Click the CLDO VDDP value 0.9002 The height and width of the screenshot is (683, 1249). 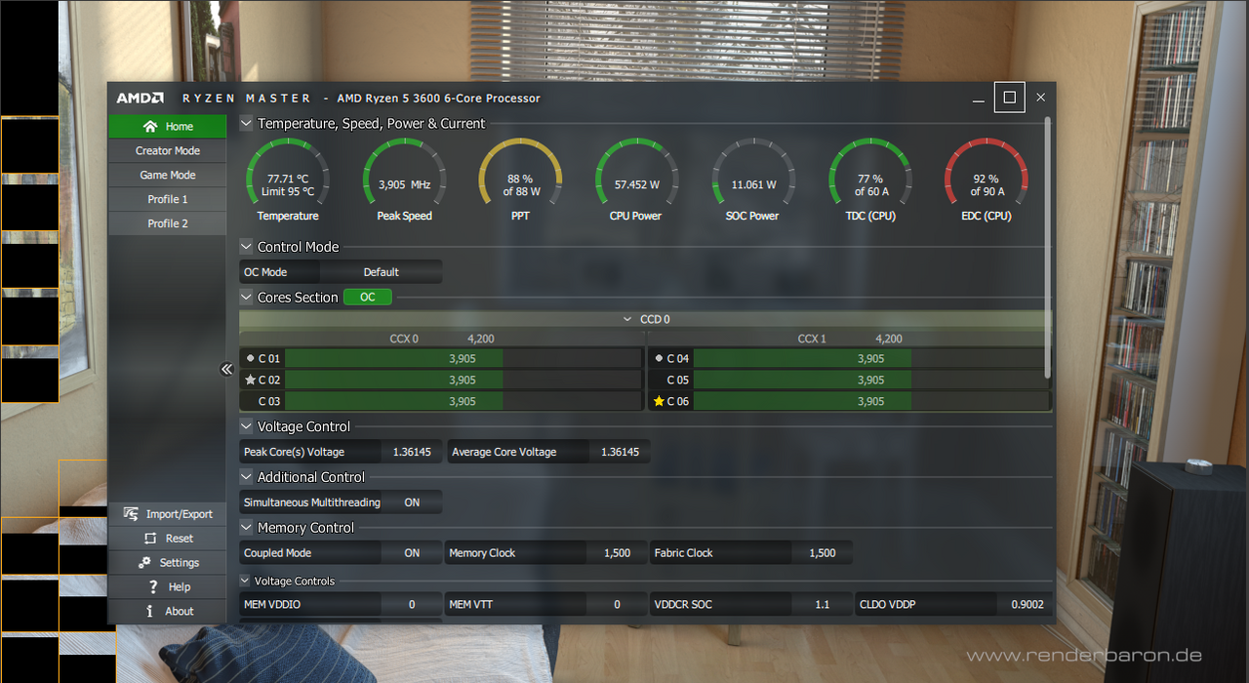[x=1027, y=605]
